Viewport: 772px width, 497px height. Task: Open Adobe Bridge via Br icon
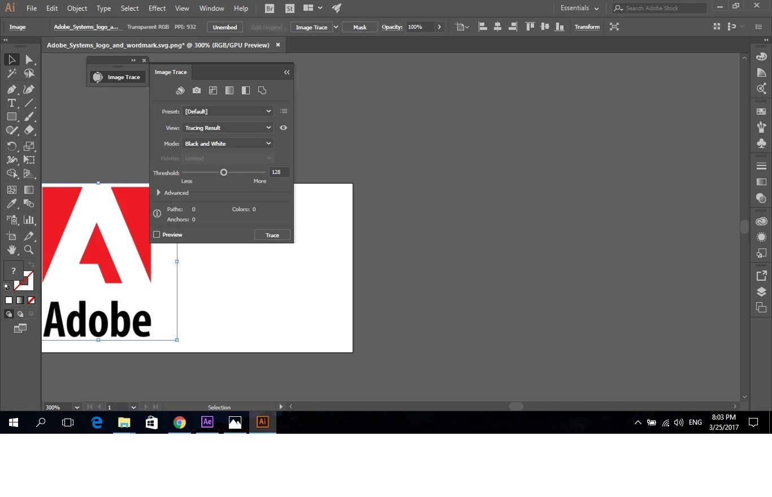(270, 8)
